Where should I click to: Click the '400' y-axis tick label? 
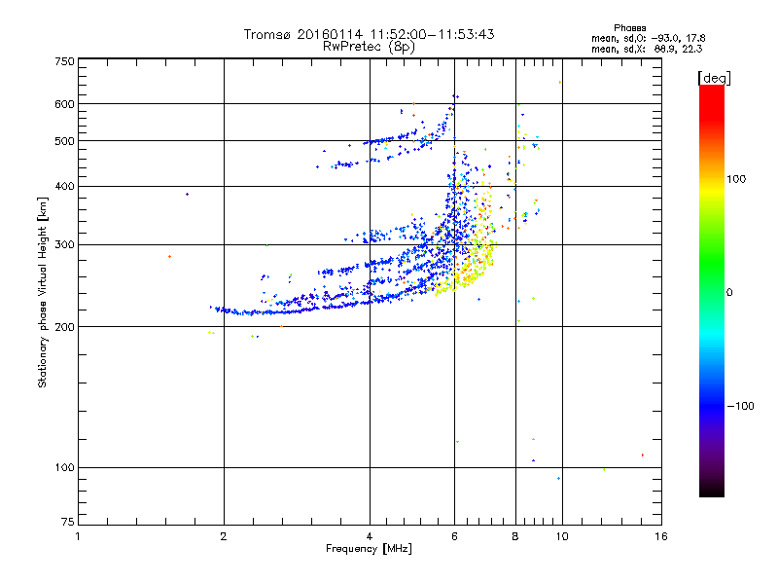[x=64, y=187]
